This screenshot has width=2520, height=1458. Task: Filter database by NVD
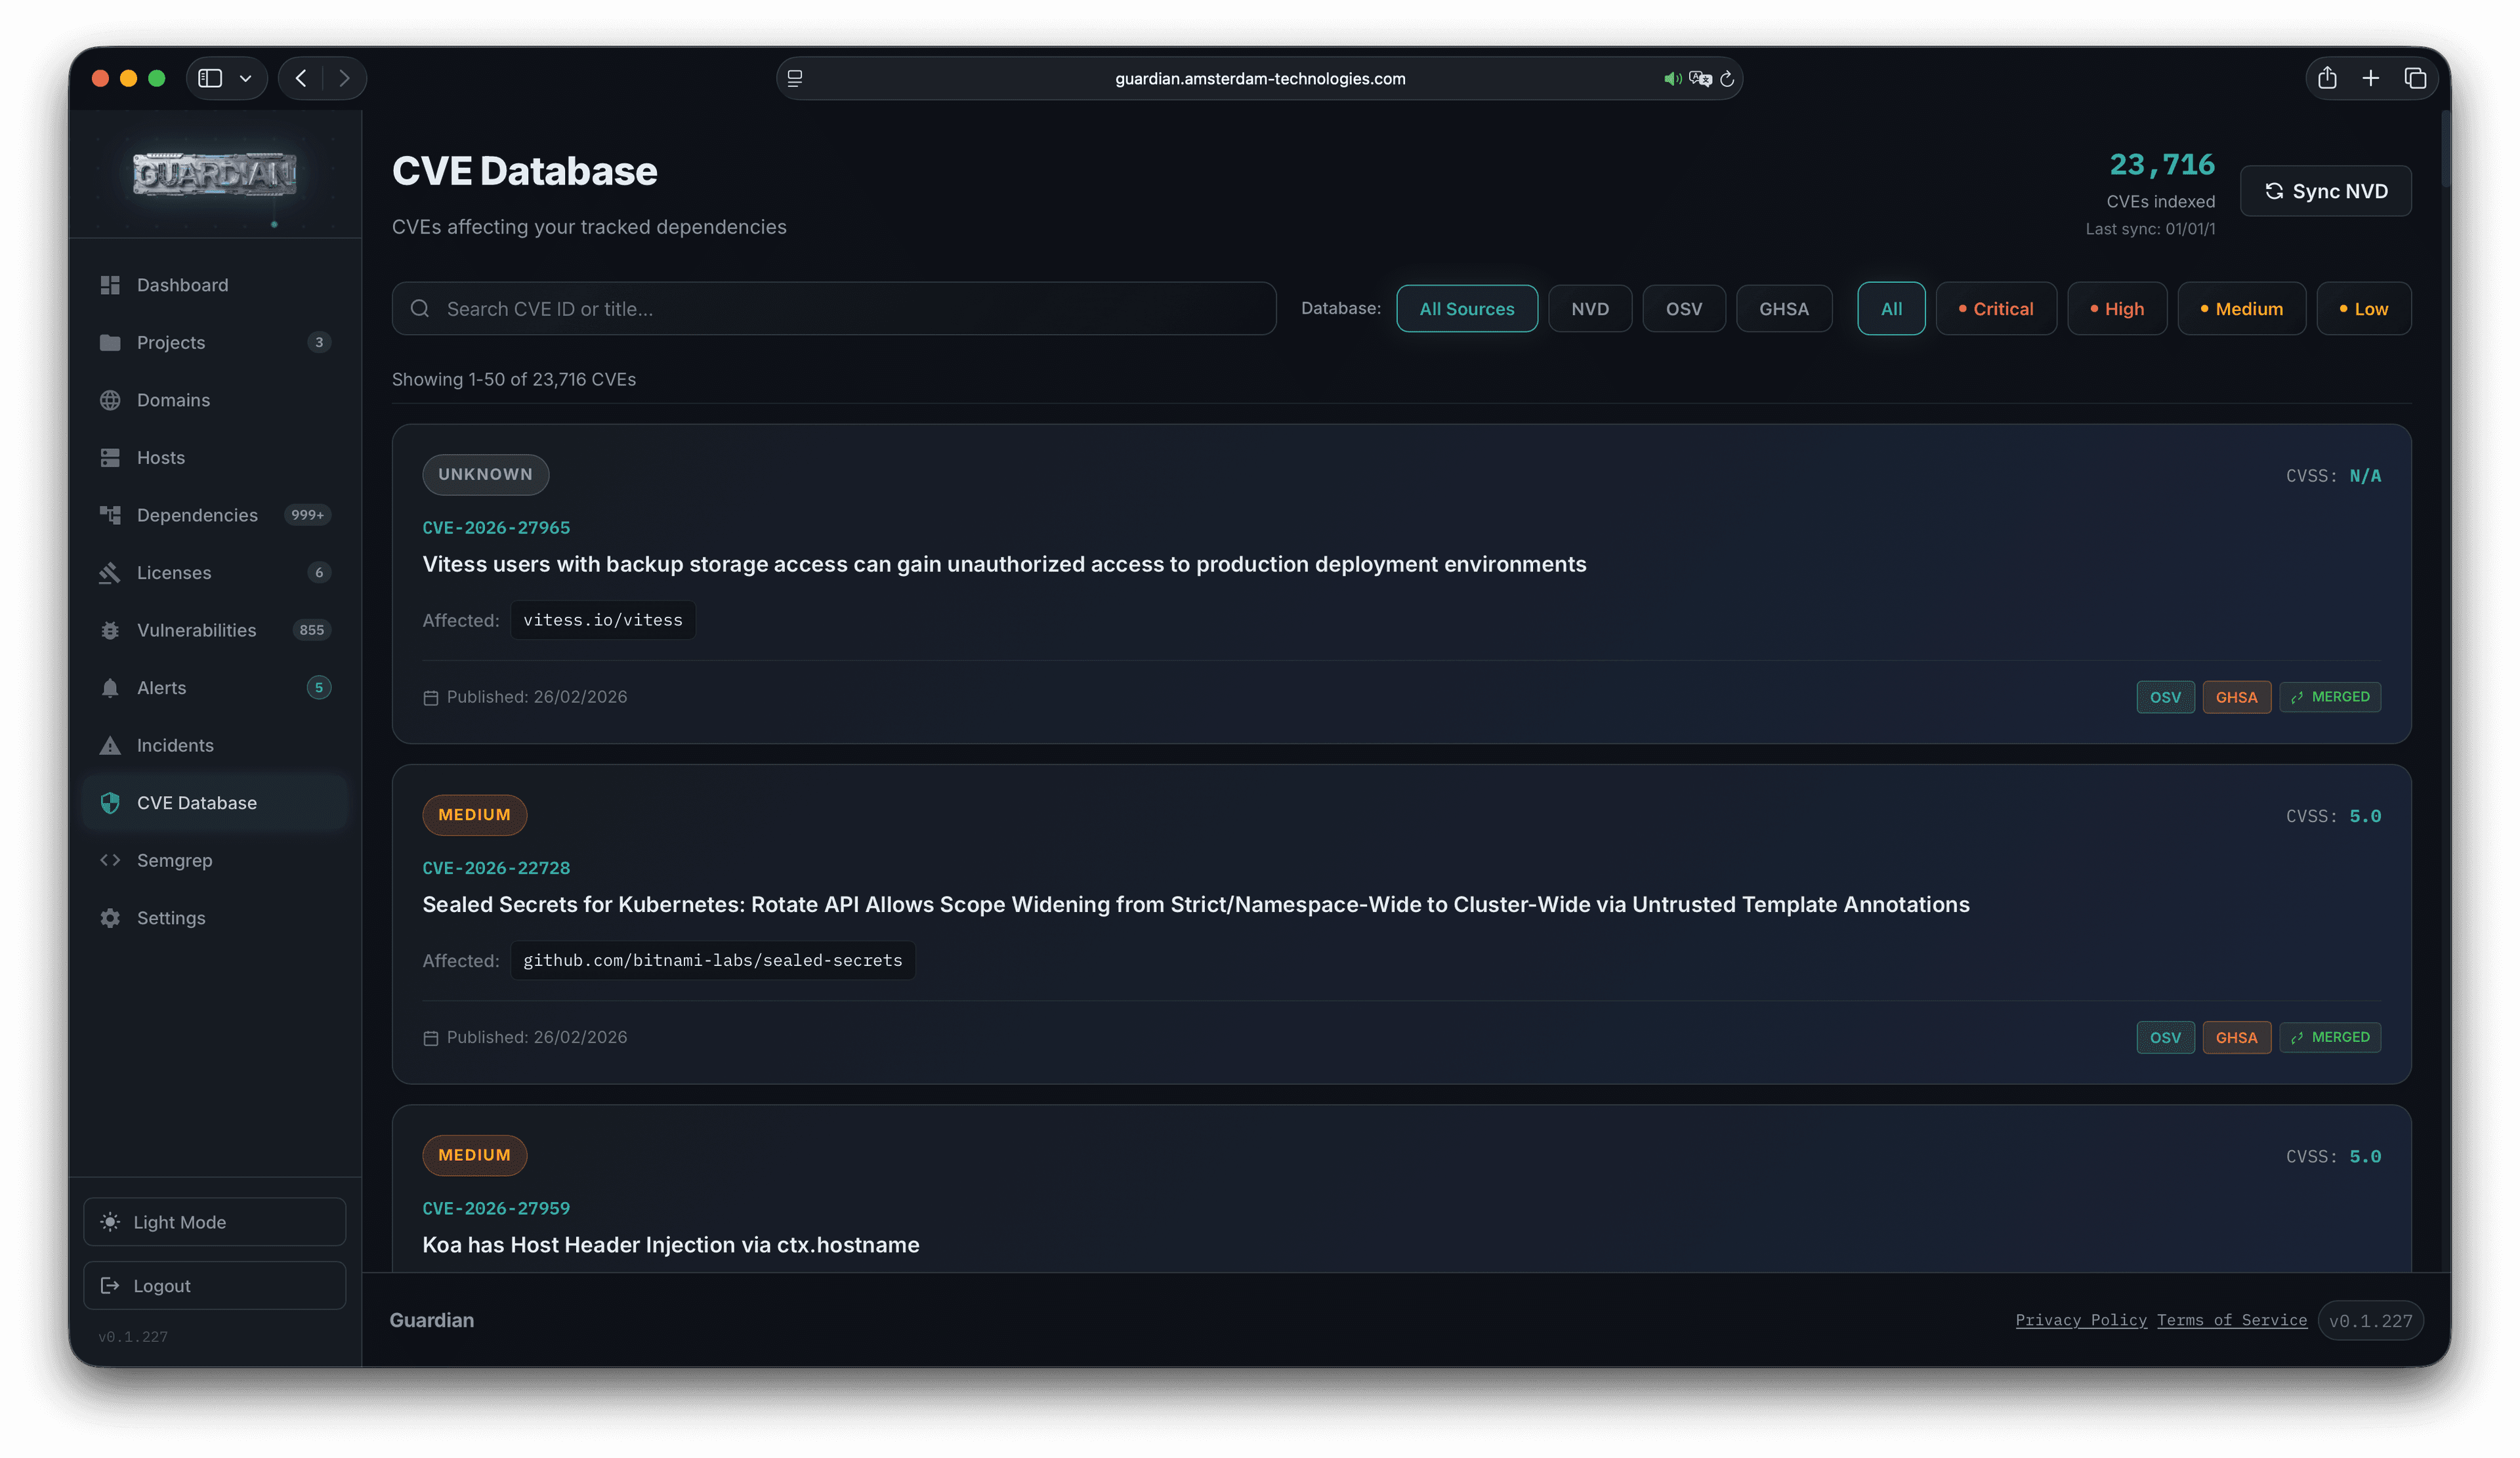(x=1590, y=309)
